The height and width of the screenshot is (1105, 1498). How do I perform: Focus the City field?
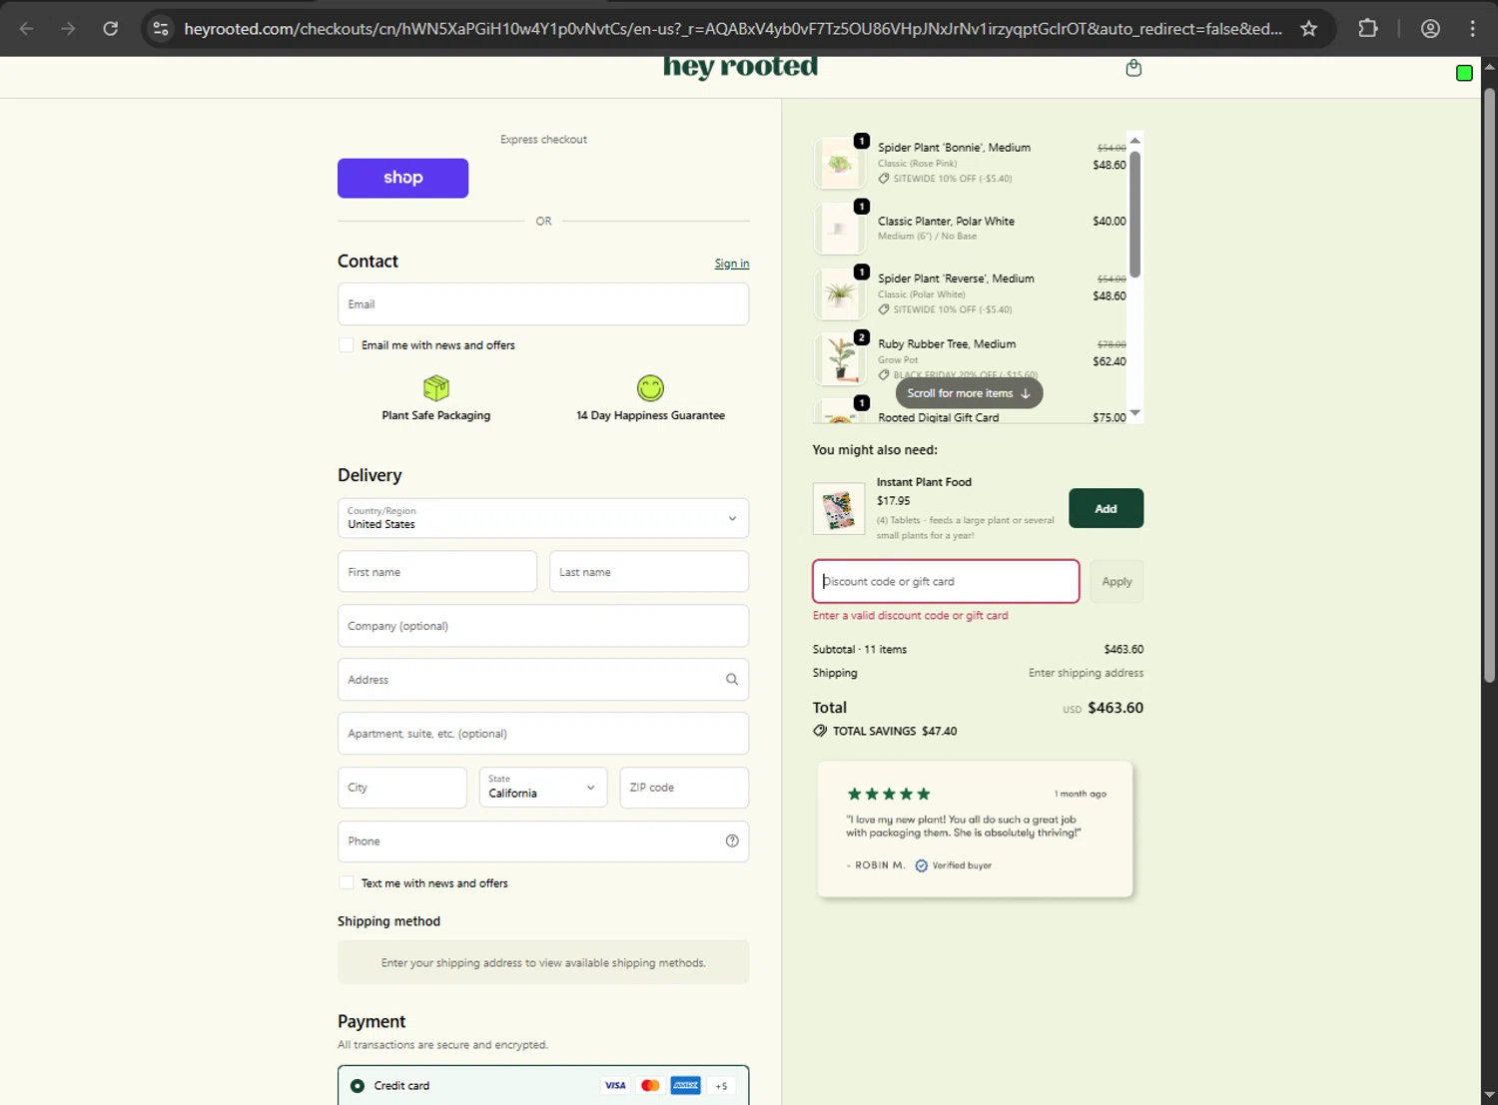pos(402,788)
